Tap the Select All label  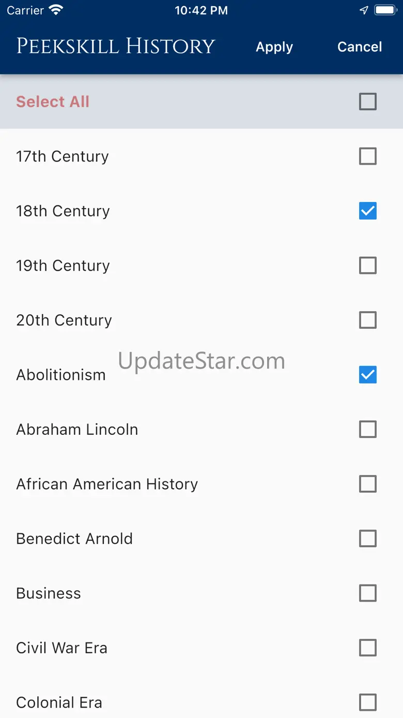(x=53, y=102)
